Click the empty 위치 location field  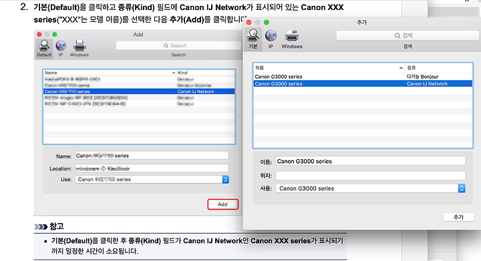click(x=370, y=175)
